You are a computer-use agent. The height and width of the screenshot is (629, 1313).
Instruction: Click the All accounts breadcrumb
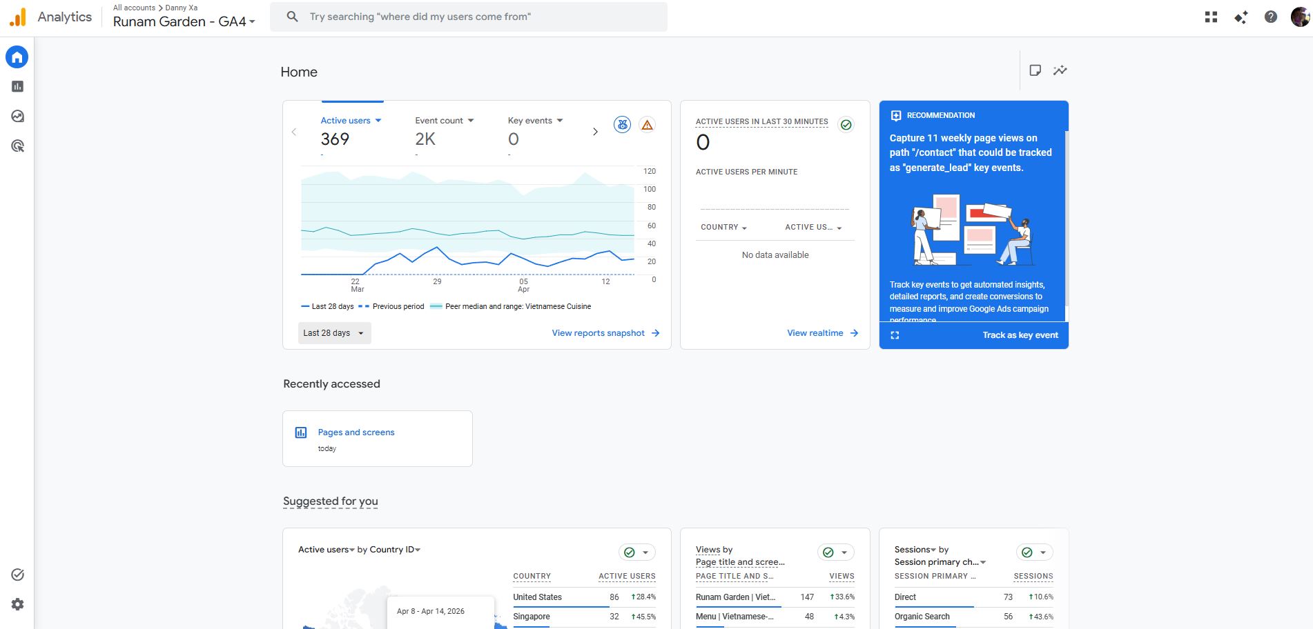[134, 8]
